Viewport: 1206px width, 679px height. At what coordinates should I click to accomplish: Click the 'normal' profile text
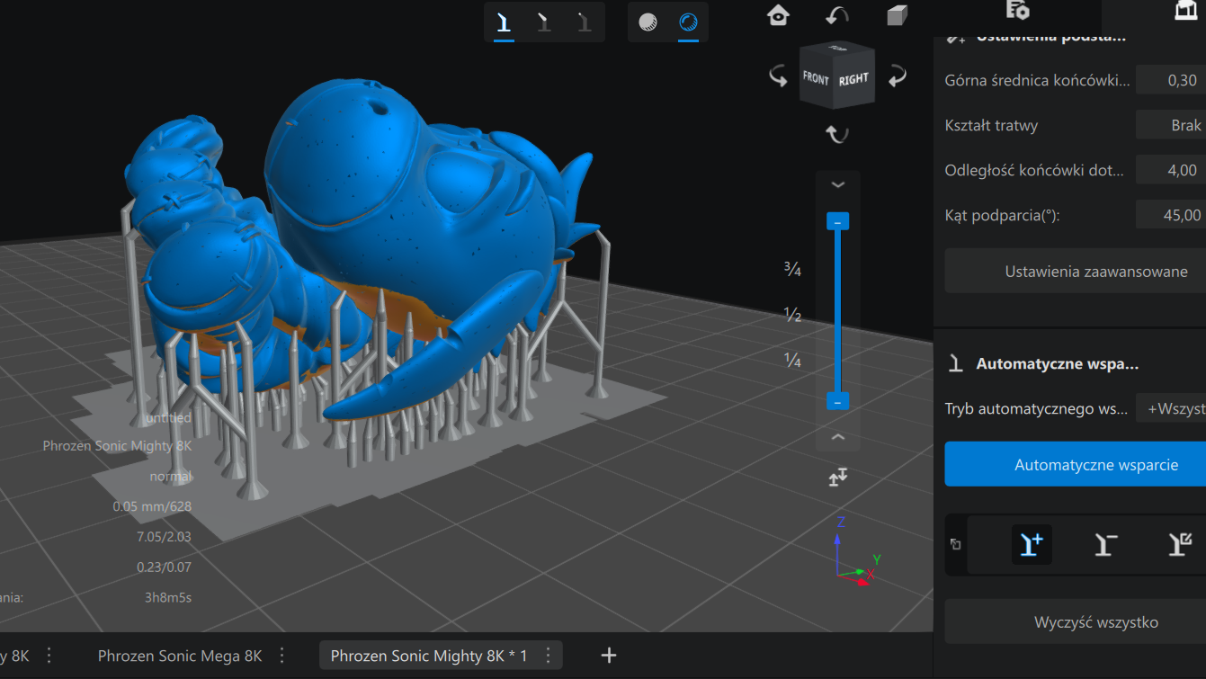click(x=171, y=476)
